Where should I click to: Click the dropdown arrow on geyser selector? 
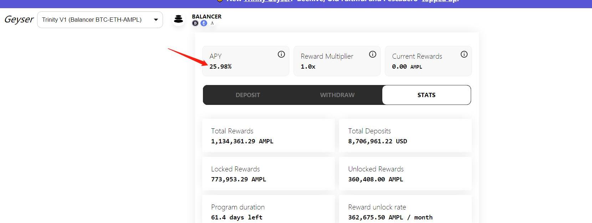point(156,20)
